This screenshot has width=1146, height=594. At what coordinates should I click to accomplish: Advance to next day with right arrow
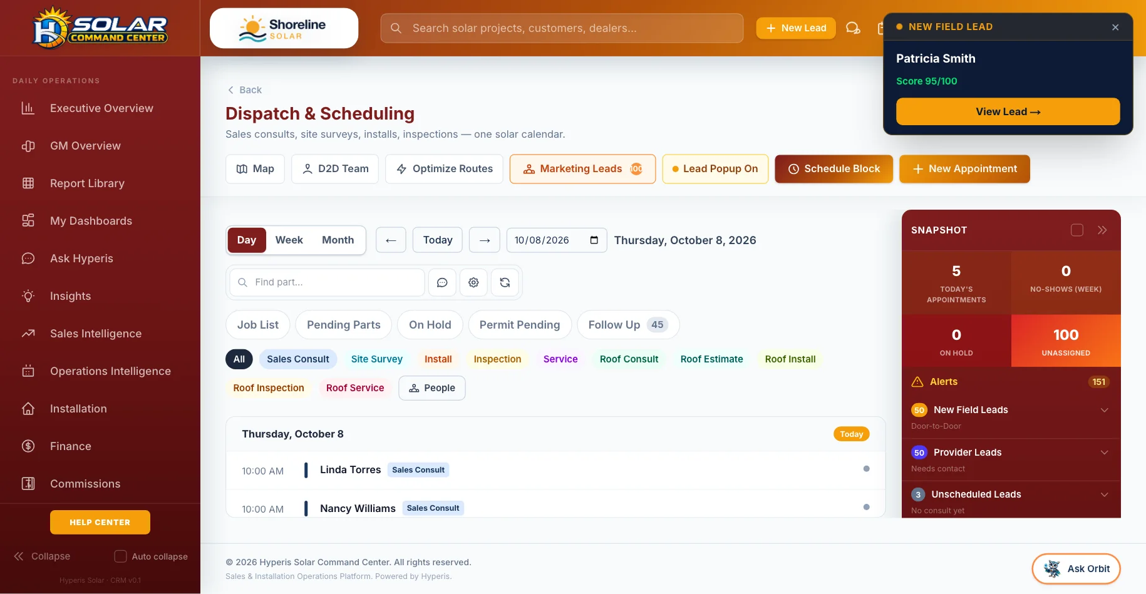(485, 240)
